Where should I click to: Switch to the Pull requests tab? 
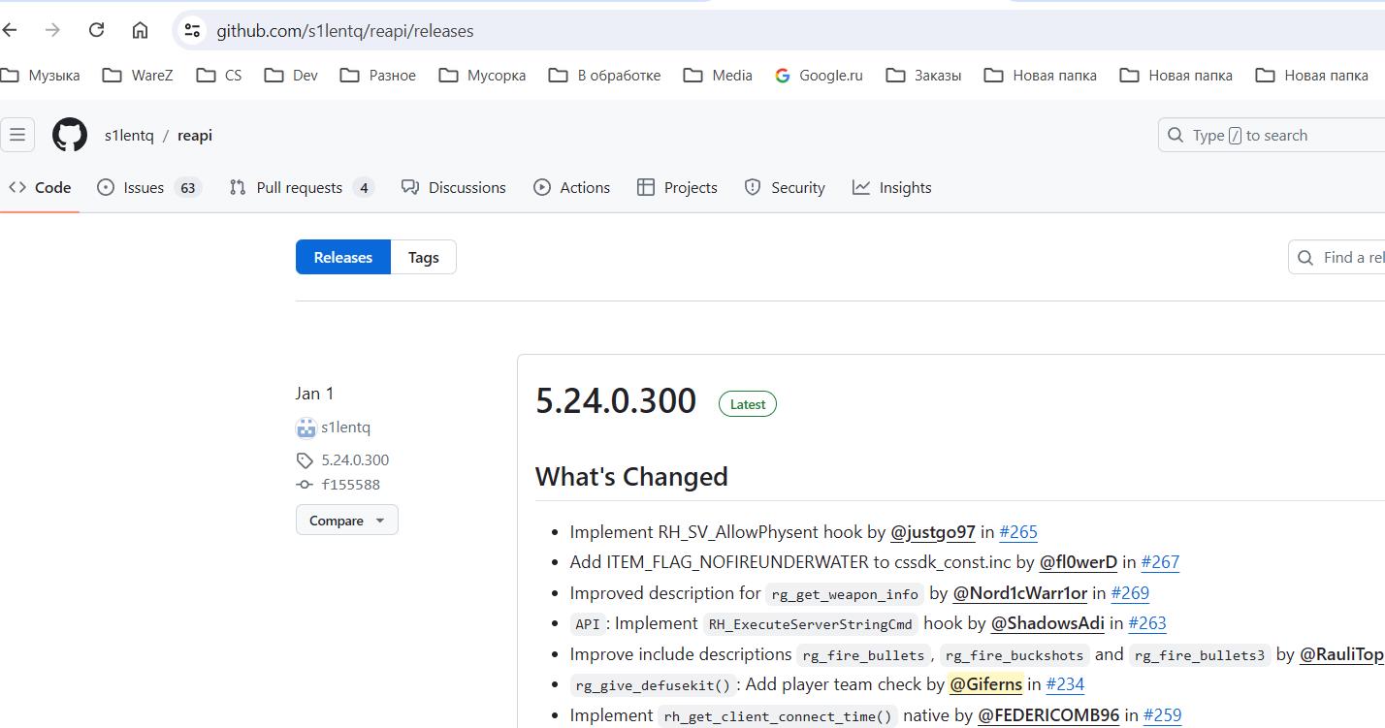302,187
